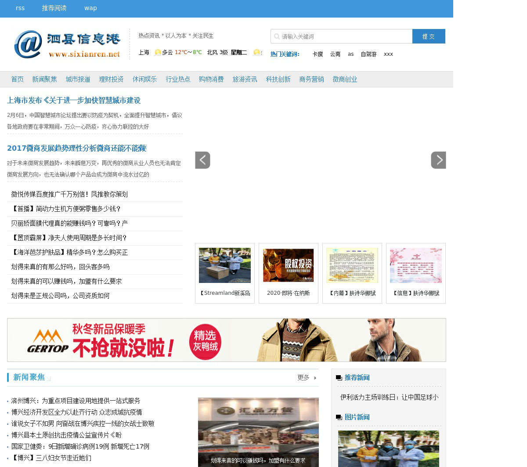Open article 微悦传媒百度推广千万别信
527x467 pixels.
69,194
